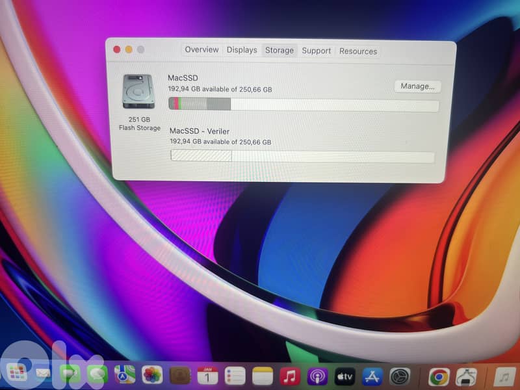
Task: Click the Manage... button
Action: (x=417, y=86)
